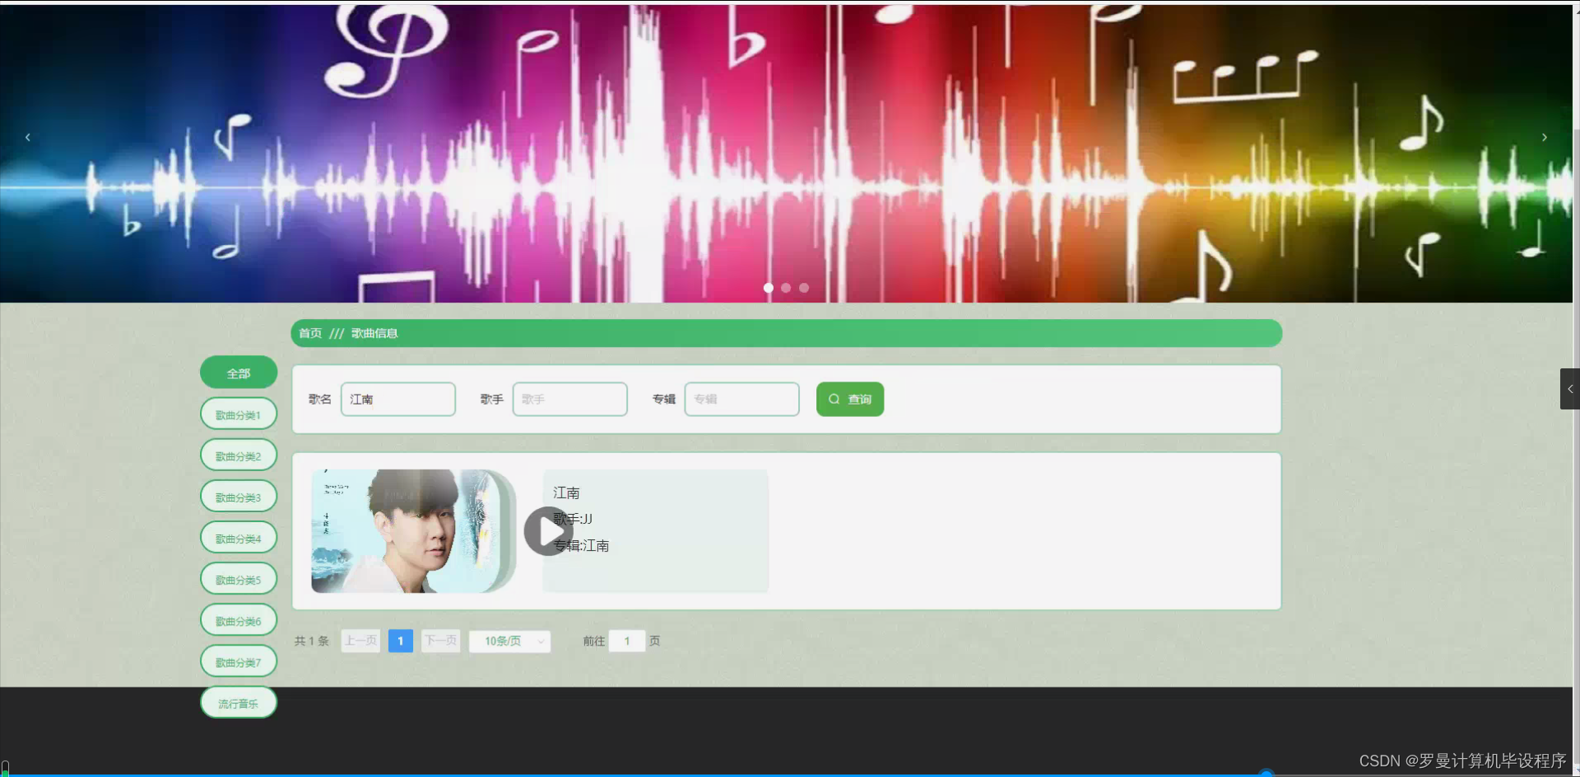This screenshot has width=1580, height=777.
Task: Expand the collapsed right side panel
Action: pyautogui.click(x=1570, y=389)
